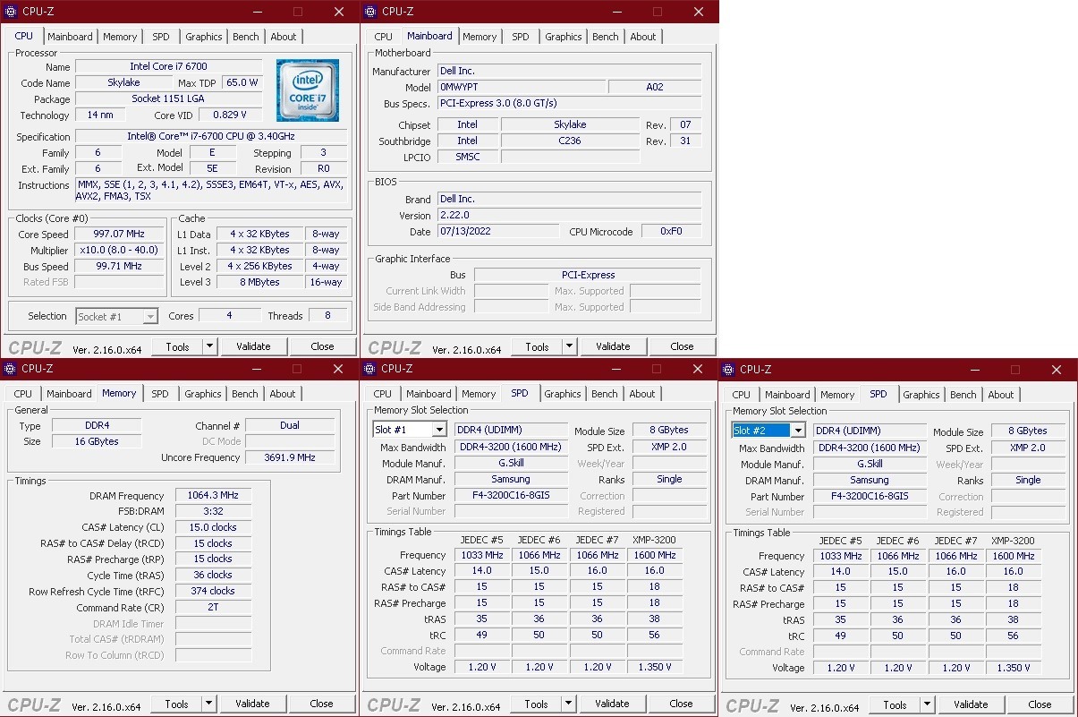Open the Socket #1 selection dropdown
This screenshot has width=1078, height=717.
116,316
